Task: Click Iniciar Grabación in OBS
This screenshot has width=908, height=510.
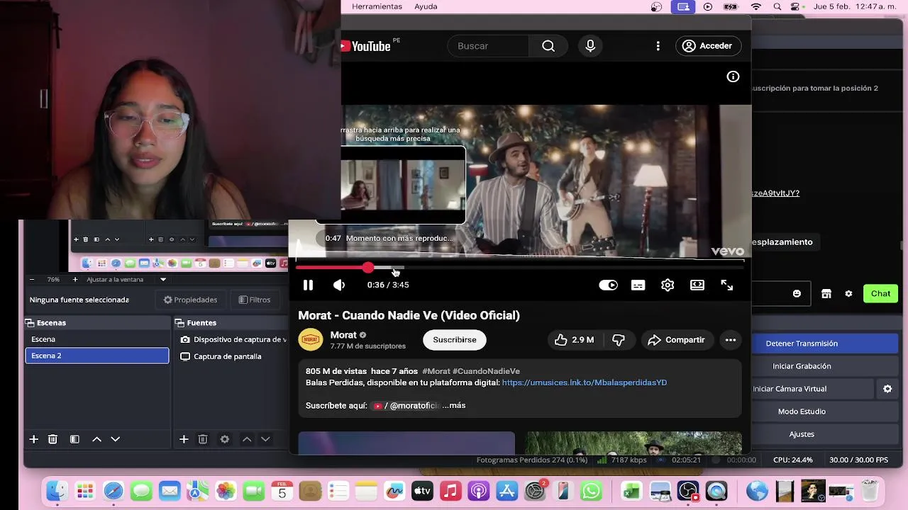Action: point(802,366)
